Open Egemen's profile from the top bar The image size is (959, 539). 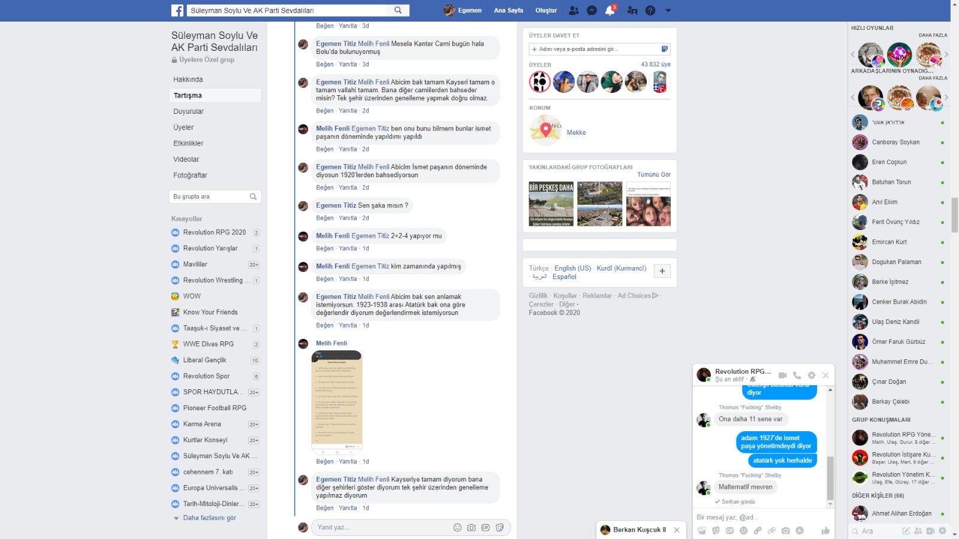(x=463, y=10)
